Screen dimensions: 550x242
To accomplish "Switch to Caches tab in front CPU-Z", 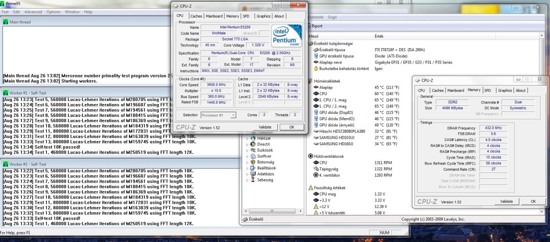I will (x=196, y=16).
